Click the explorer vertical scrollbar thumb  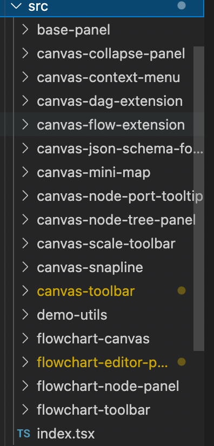[x=199, y=199]
